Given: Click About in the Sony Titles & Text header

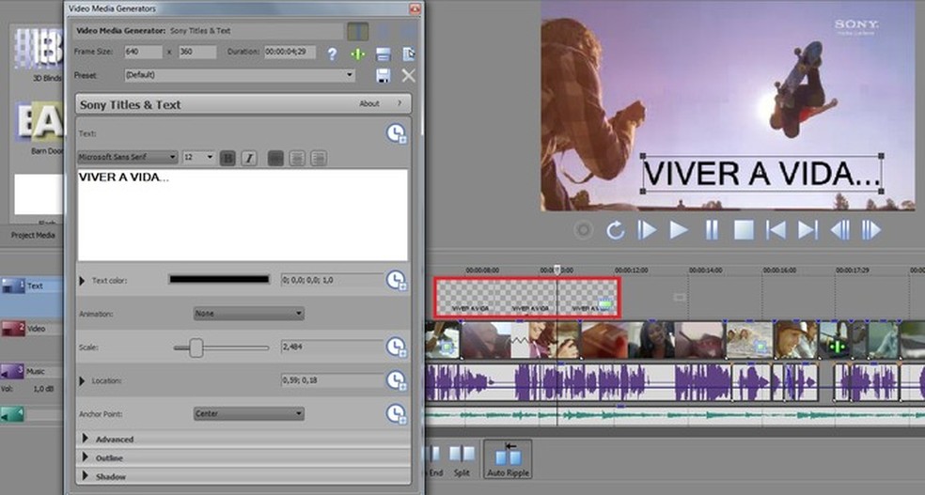Looking at the screenshot, I should (369, 103).
